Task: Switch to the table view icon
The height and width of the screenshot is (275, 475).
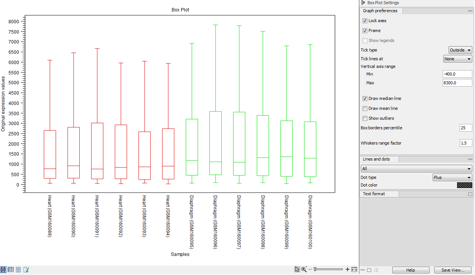Action: (11, 270)
